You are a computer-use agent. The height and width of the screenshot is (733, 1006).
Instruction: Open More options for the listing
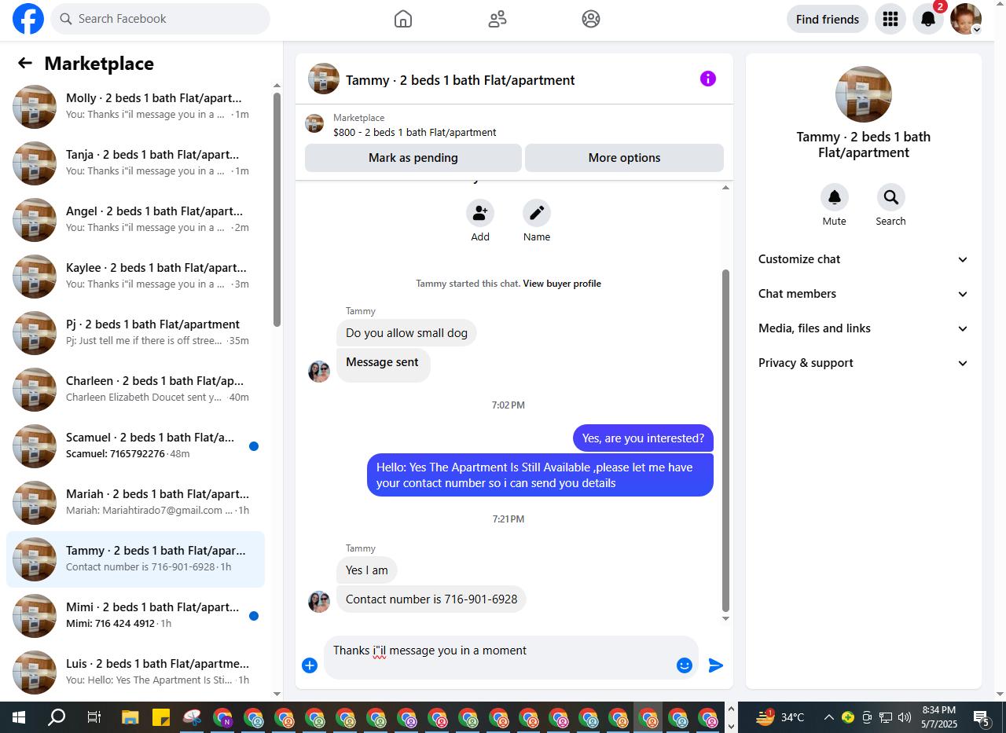pyautogui.click(x=624, y=158)
